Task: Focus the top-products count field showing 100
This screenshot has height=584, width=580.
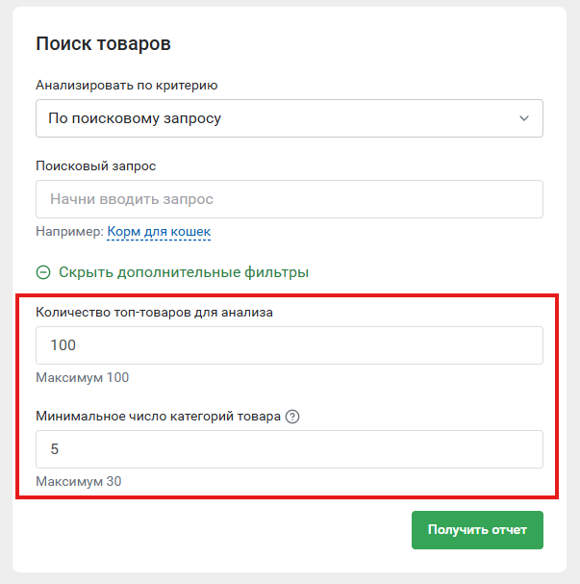Action: click(x=290, y=345)
